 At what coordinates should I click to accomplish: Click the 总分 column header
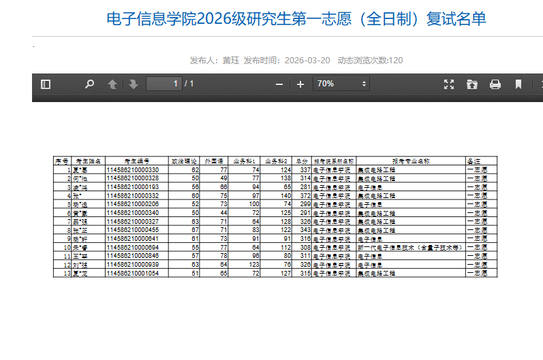(302, 161)
